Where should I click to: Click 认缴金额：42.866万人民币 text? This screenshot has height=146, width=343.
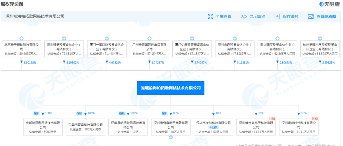pos(277,54)
